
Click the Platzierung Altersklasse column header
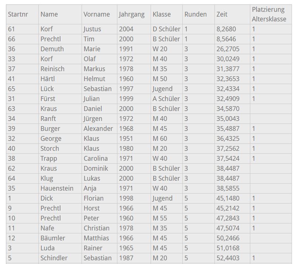tap(269, 14)
